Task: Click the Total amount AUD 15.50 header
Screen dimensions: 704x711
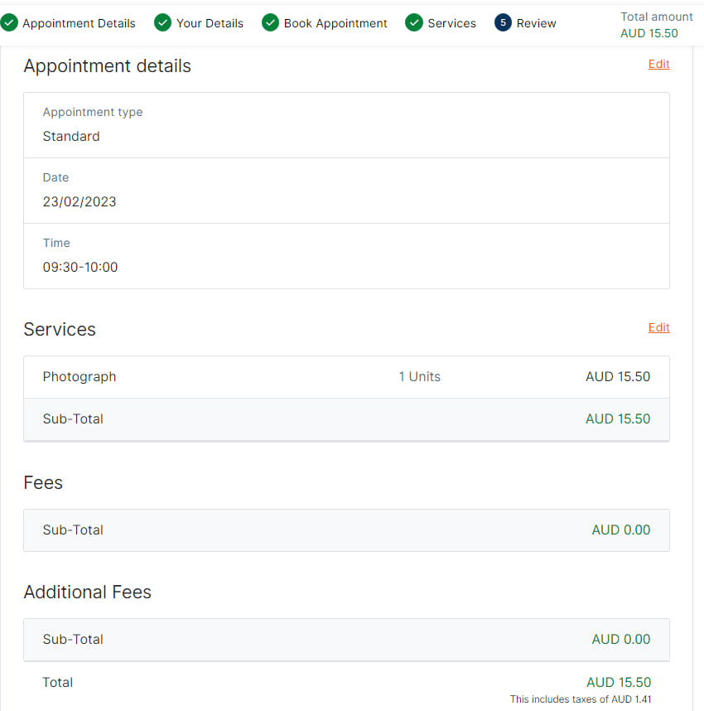Action: coord(656,25)
